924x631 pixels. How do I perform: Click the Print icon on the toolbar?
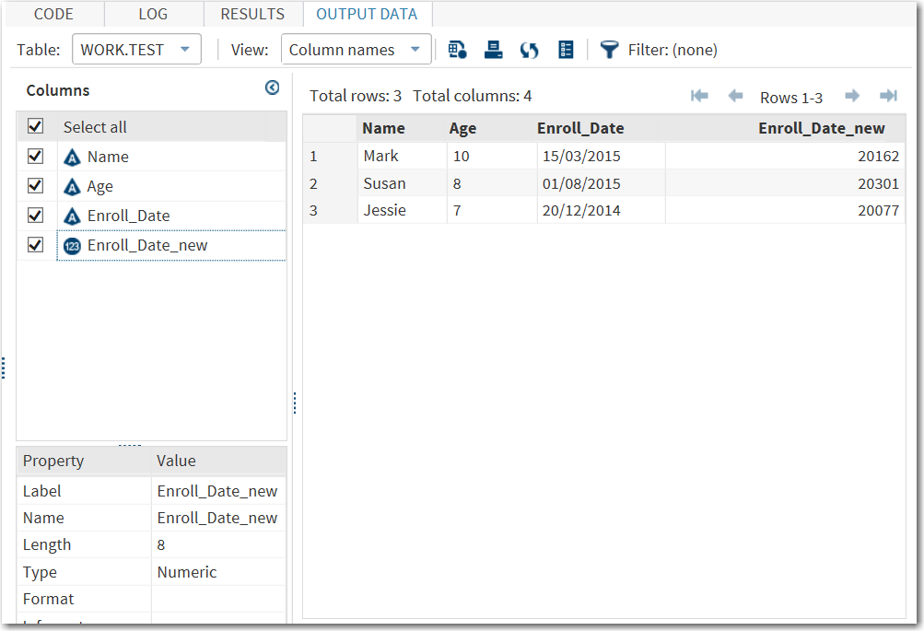click(x=493, y=49)
